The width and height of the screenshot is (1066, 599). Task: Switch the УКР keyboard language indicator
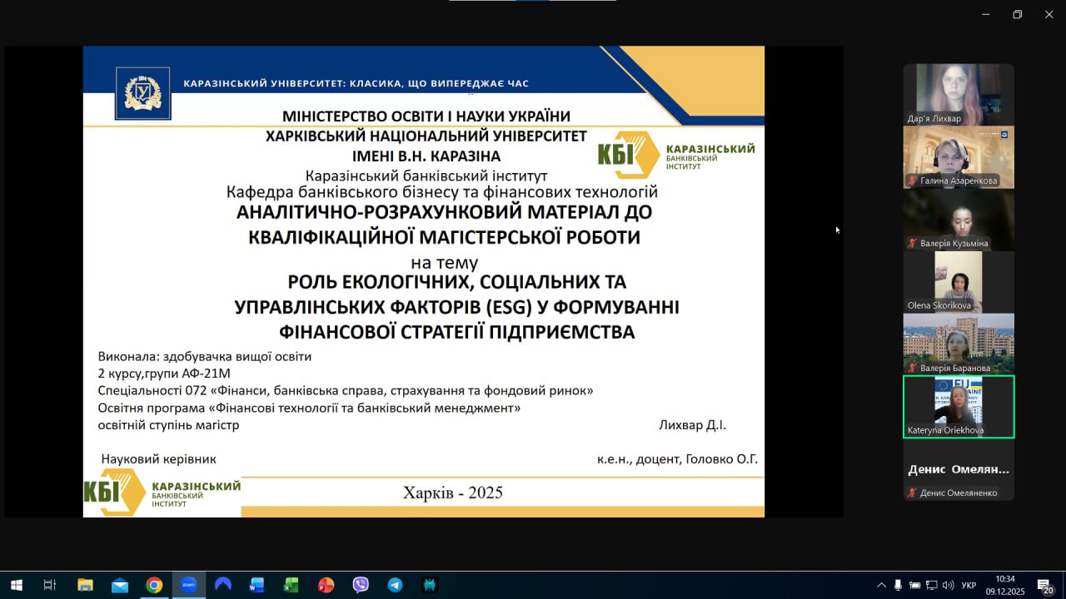[x=969, y=585]
